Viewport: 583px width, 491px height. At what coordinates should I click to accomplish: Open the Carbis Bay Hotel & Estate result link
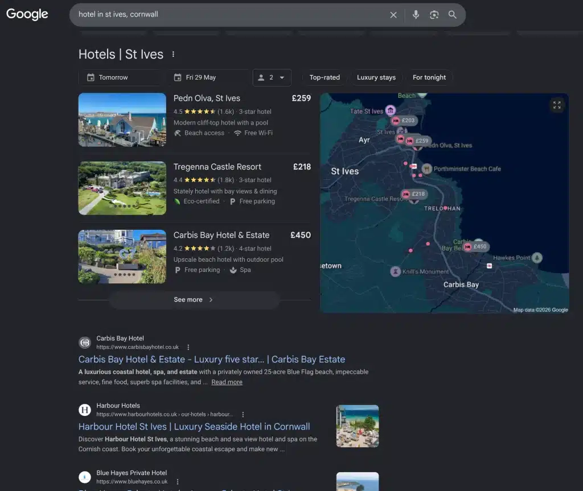click(212, 360)
